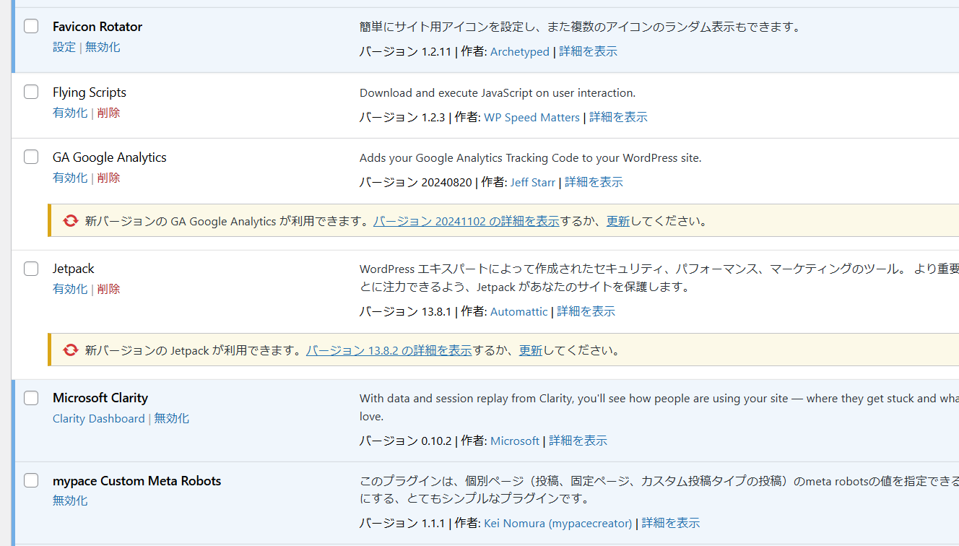Open the Automattic author link
959x546 pixels.
pyautogui.click(x=519, y=311)
